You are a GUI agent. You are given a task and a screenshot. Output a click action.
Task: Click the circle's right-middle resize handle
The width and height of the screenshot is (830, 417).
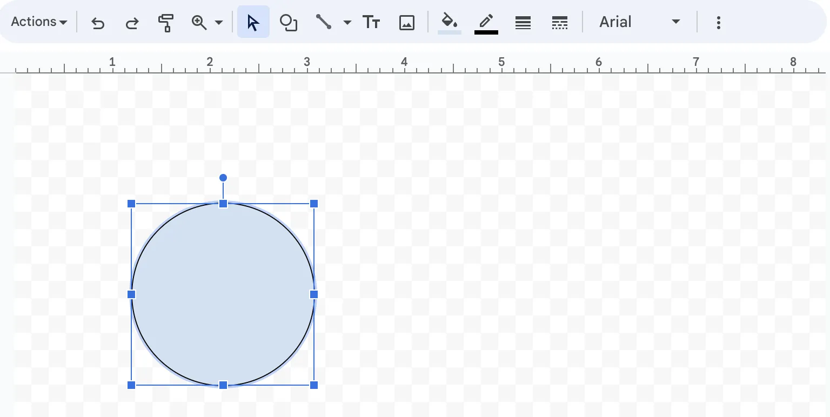click(x=314, y=294)
